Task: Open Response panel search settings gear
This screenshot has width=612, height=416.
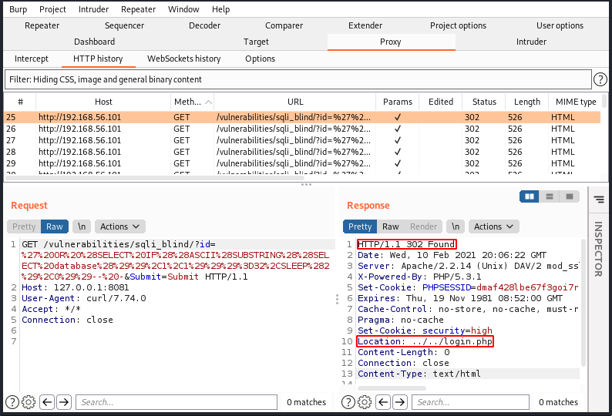Action: pos(365,402)
